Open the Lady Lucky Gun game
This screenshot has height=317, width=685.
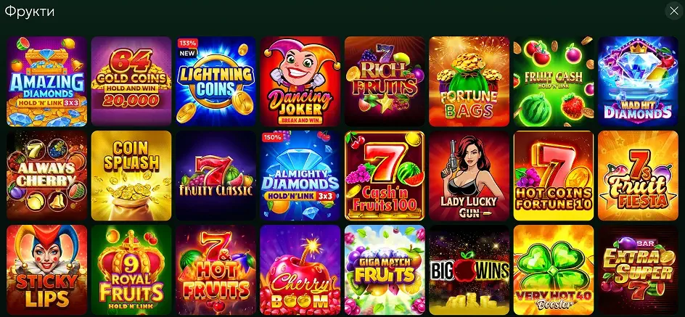(469, 176)
